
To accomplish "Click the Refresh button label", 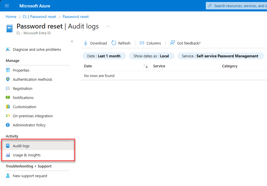I will click(124, 43).
